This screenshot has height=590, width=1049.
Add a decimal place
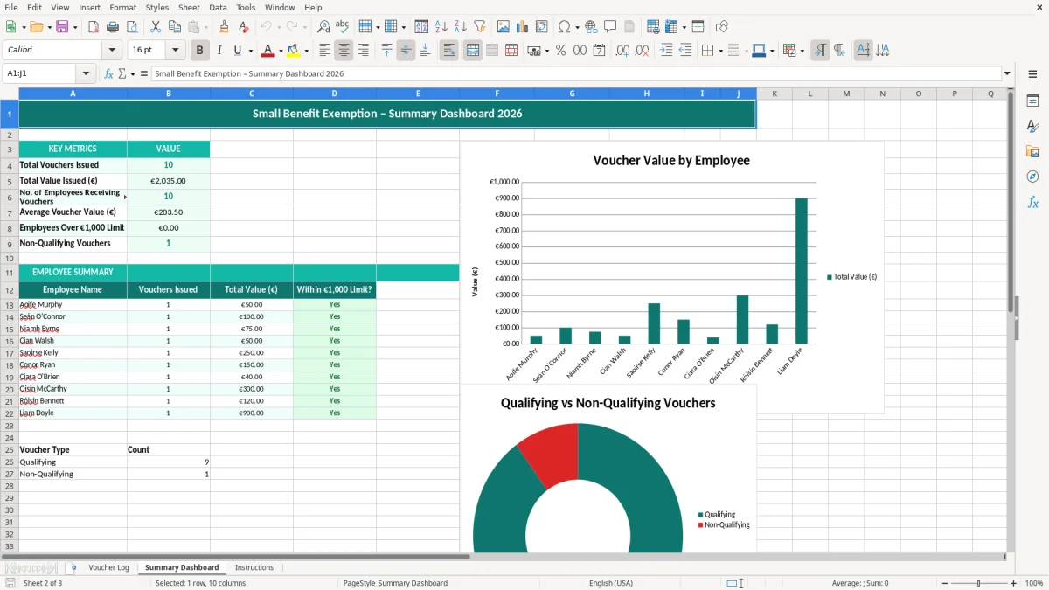[622, 51]
